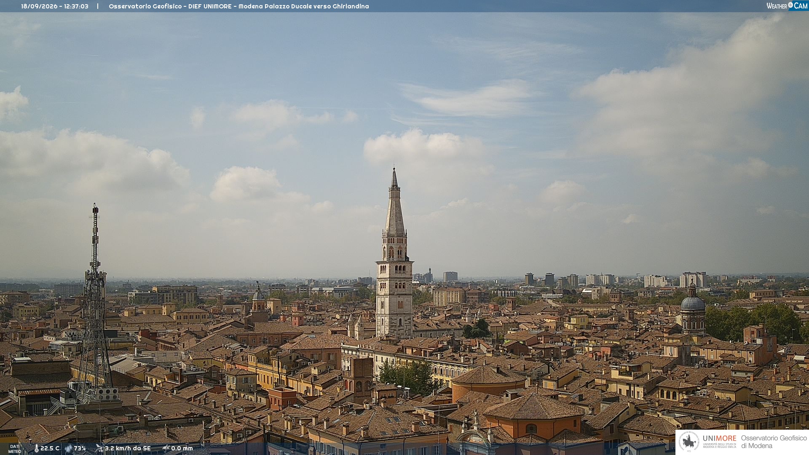The width and height of the screenshot is (809, 455).
Task: Click the wind vane anemometer icon
Action: (x=99, y=448)
